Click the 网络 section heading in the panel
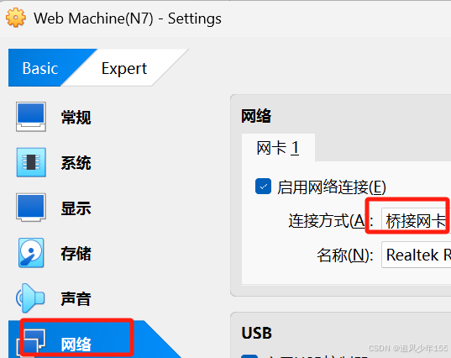The image size is (451, 358). coord(256,116)
